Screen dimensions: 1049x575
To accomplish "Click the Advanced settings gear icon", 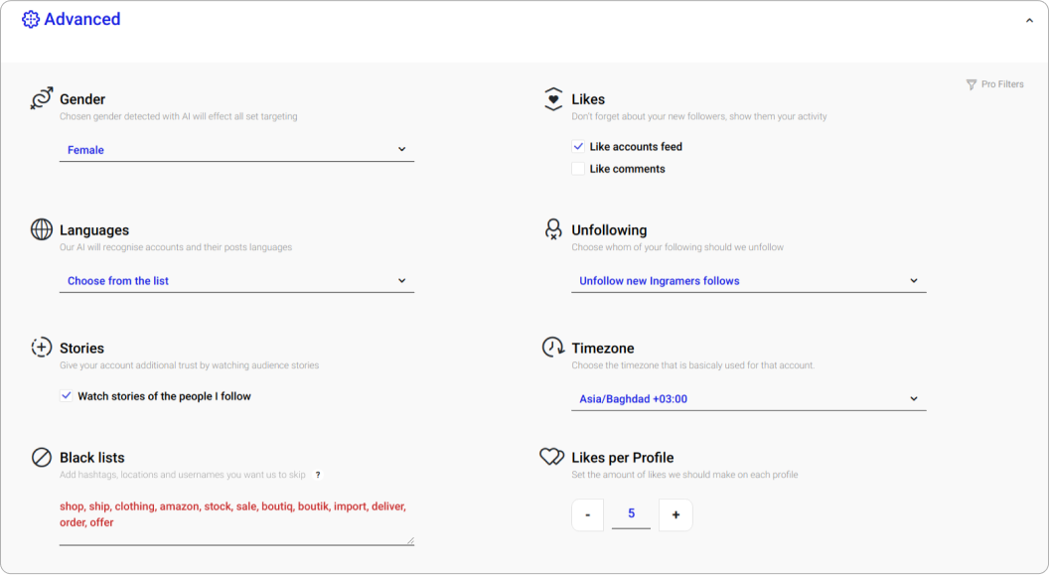I will point(31,19).
